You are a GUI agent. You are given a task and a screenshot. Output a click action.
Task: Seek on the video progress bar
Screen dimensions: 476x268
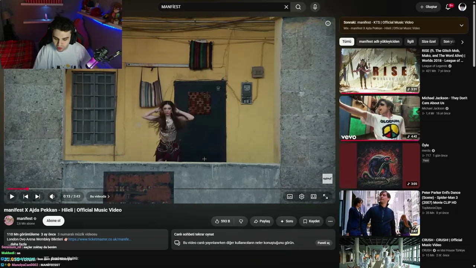(x=170, y=189)
